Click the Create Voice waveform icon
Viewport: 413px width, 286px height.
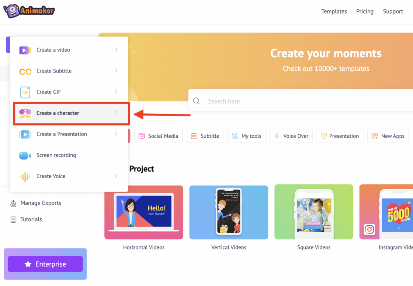(24, 176)
